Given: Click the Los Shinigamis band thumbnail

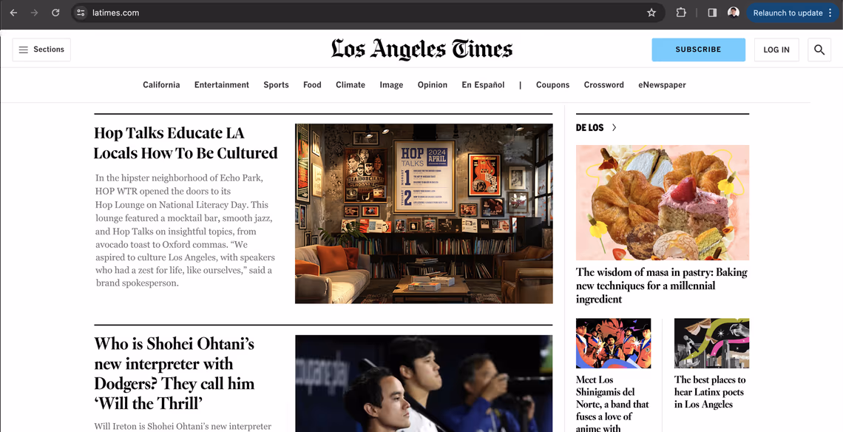Looking at the screenshot, I should (x=614, y=343).
